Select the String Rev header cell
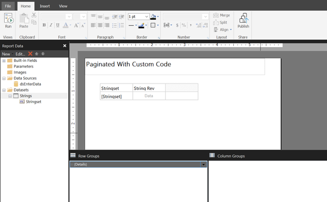The height and width of the screenshot is (202, 327). 149,88
